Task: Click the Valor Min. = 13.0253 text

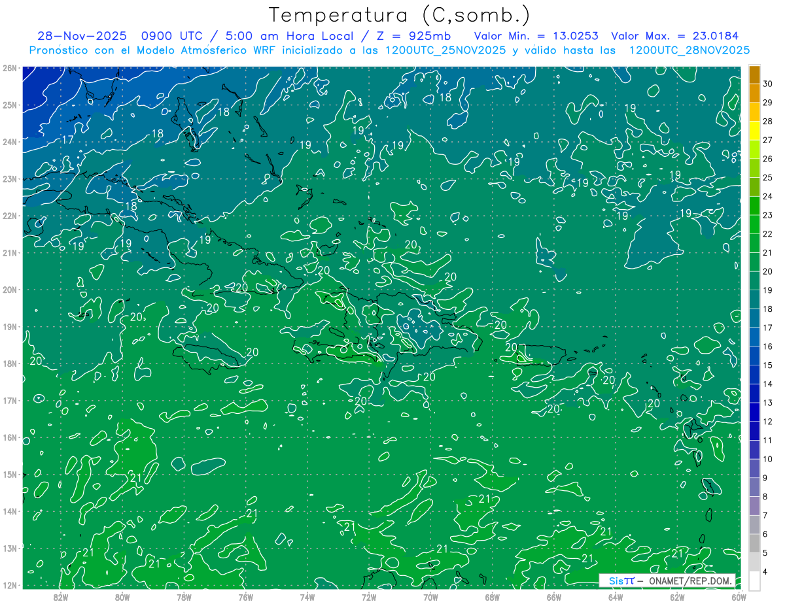Action: coord(536,36)
